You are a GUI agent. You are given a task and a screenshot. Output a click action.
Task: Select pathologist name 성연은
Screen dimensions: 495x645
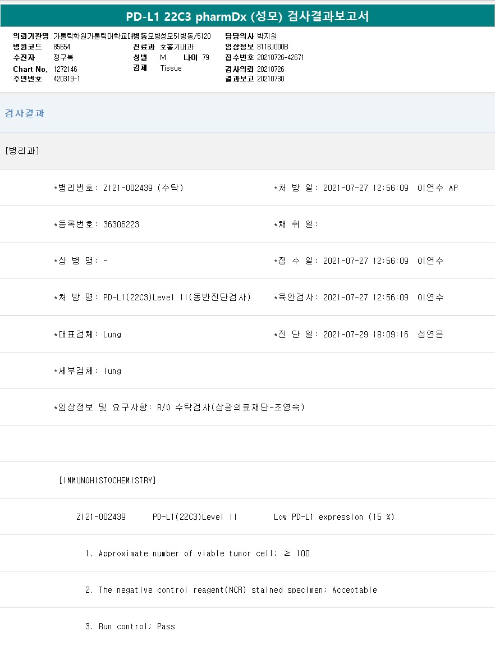(x=430, y=335)
